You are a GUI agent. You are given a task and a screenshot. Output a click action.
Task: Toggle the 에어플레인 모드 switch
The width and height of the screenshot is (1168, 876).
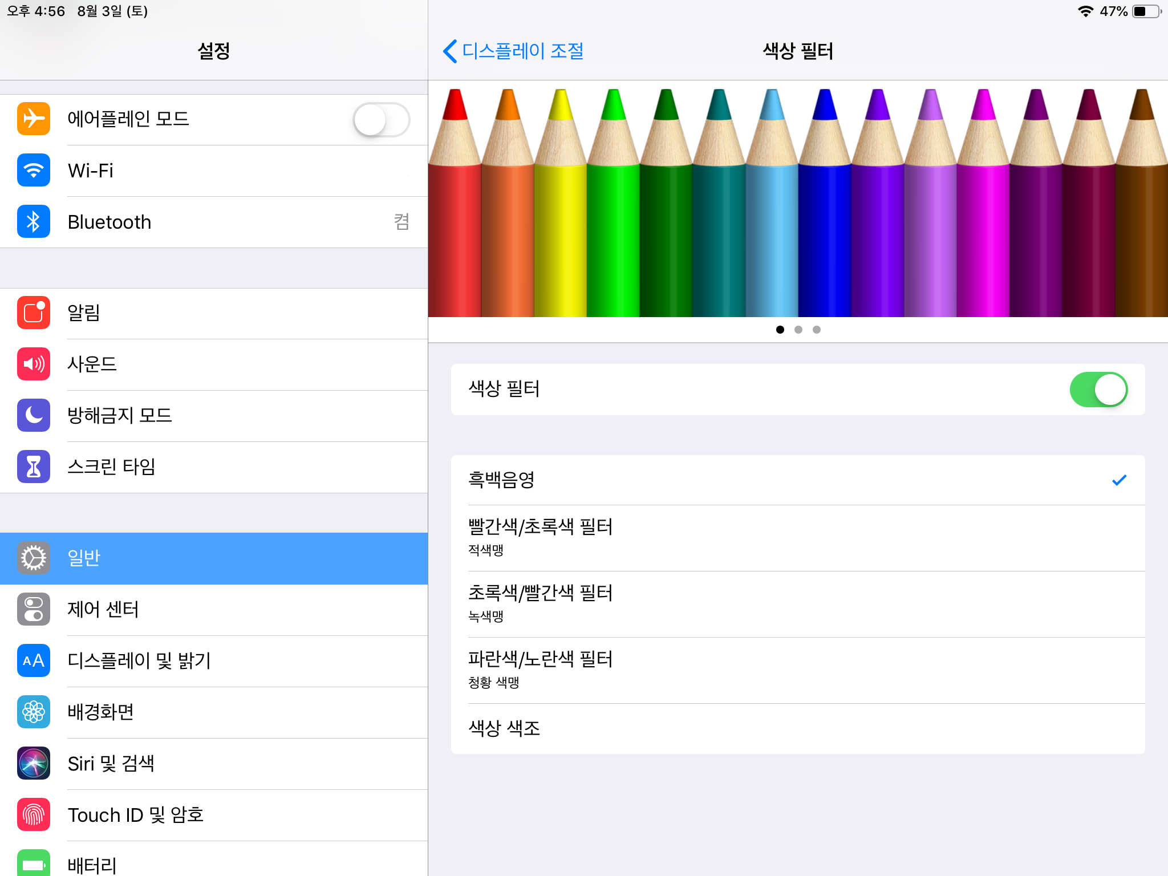pos(381,119)
